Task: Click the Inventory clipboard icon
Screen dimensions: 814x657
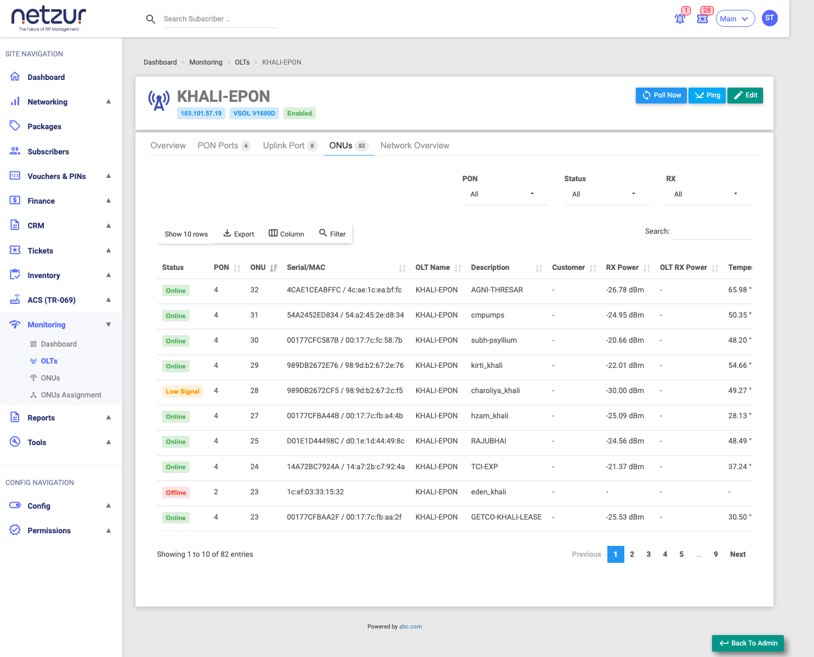Action: tap(15, 275)
